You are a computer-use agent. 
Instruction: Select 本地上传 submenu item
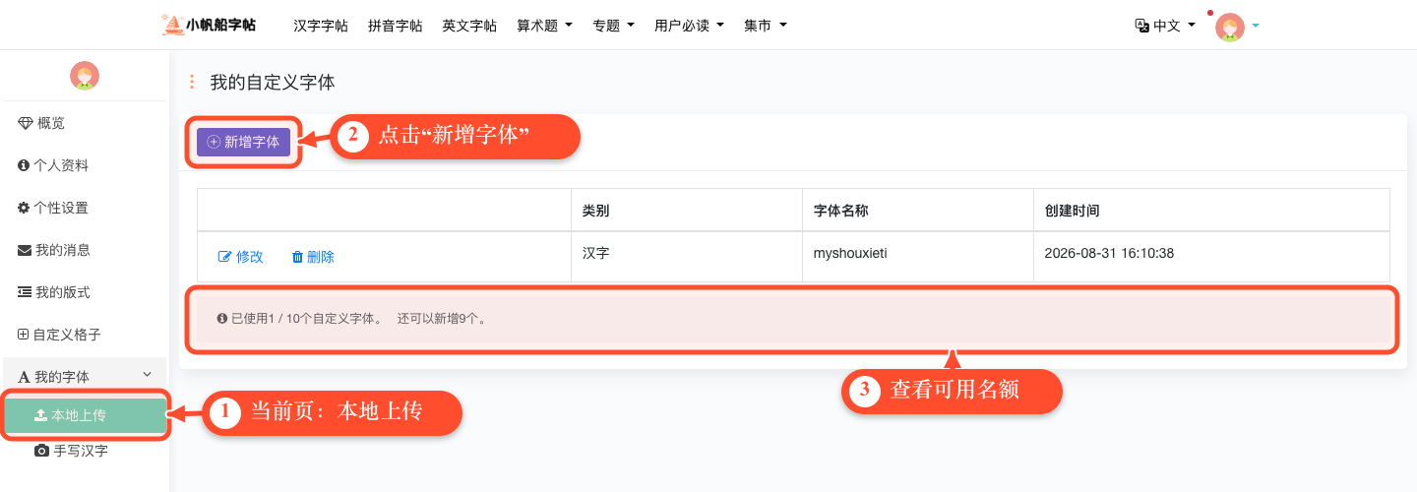(85, 415)
